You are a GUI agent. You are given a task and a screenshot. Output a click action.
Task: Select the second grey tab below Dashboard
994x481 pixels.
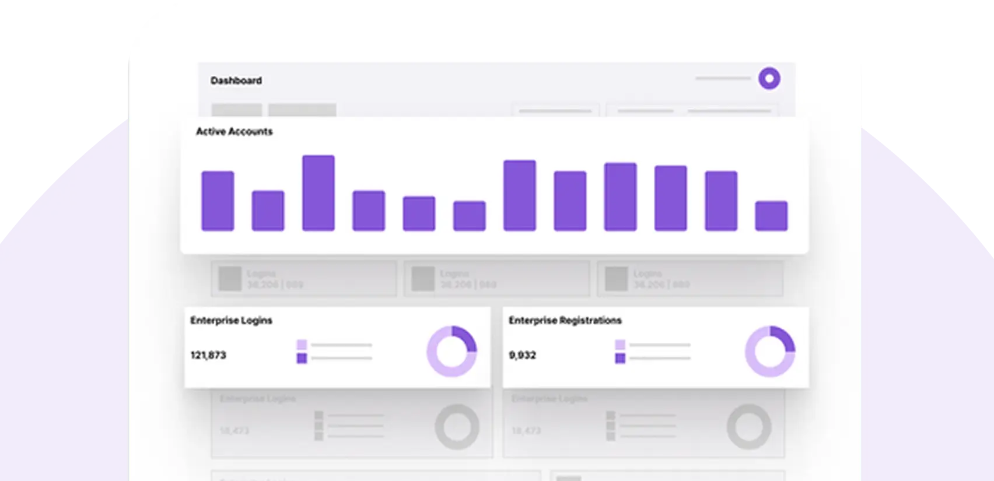[302, 110]
